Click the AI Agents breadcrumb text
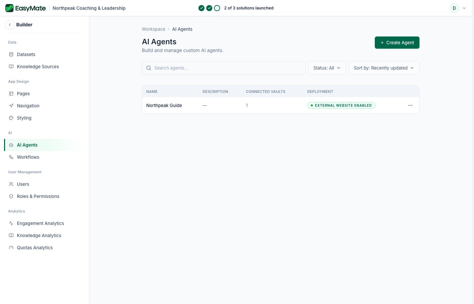 click(x=182, y=29)
